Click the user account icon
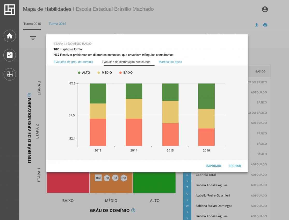The width and height of the screenshot is (289, 220). (265, 9)
